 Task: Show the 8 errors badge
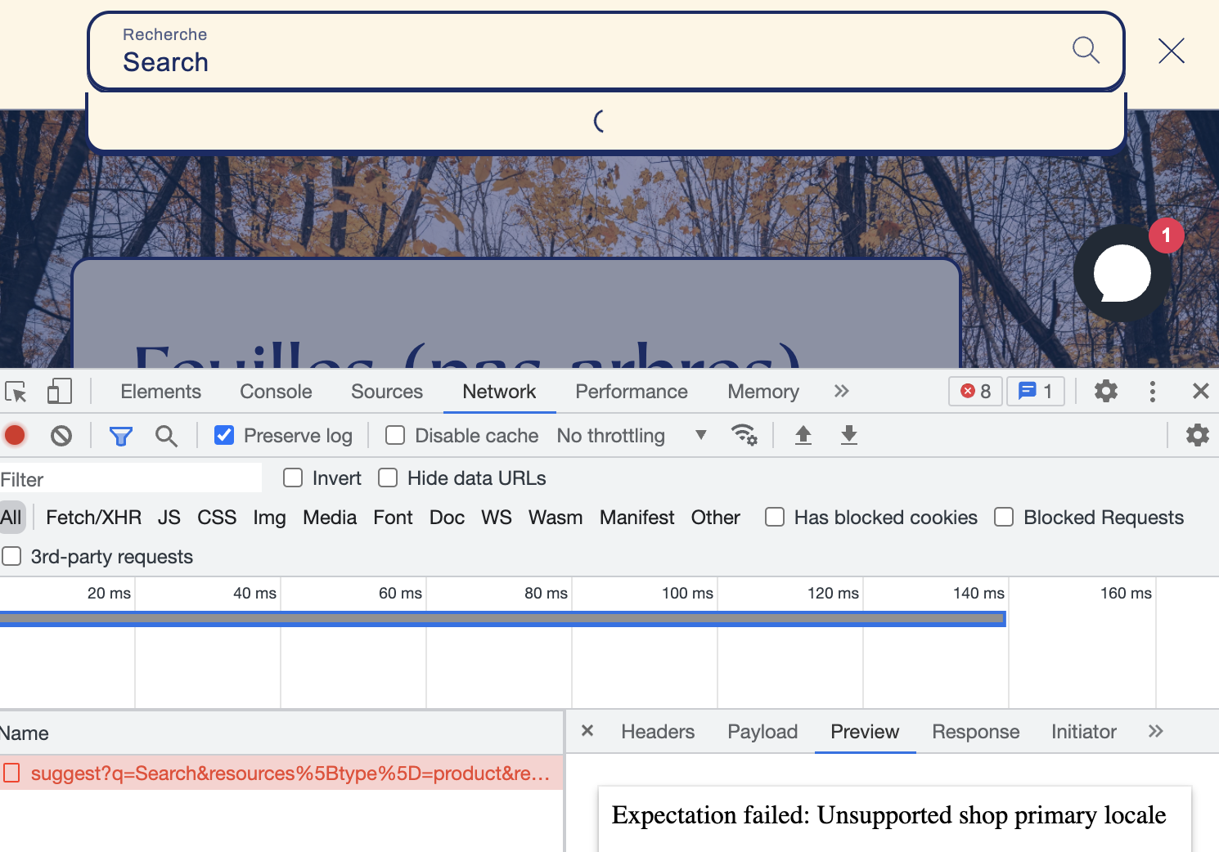tap(976, 392)
